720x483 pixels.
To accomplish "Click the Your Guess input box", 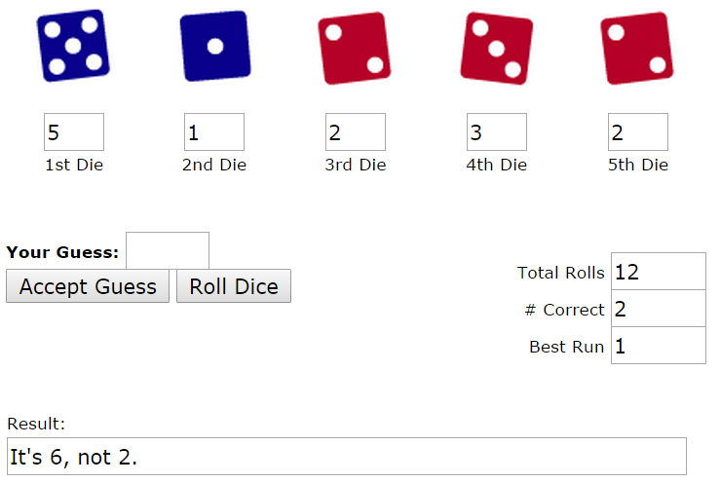I will click(168, 250).
